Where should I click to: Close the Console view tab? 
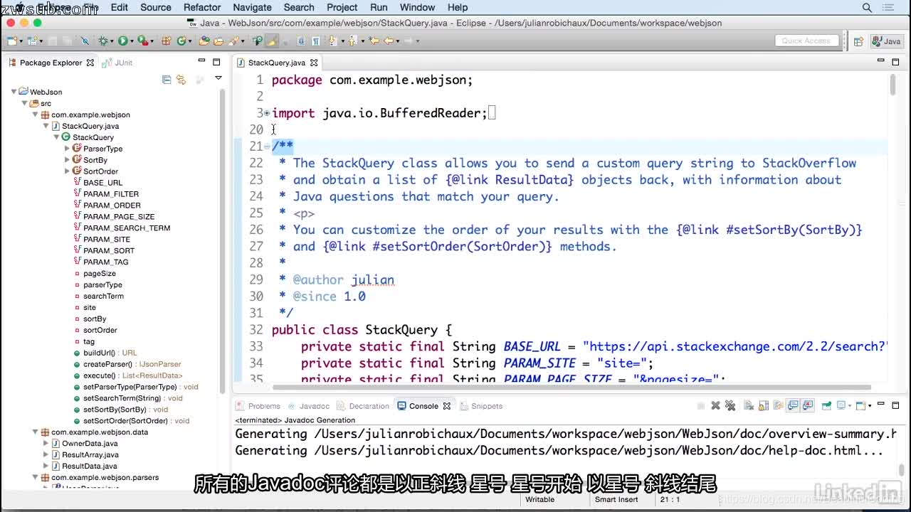(447, 406)
